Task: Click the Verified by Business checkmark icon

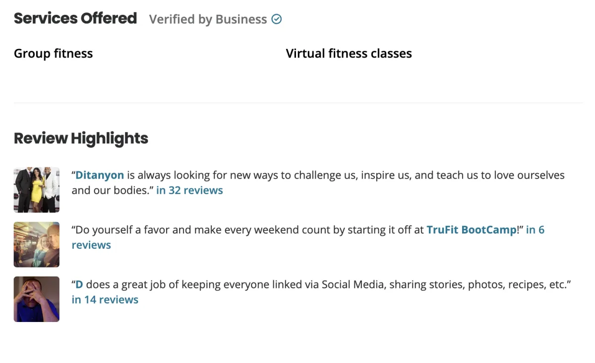Action: 277,19
